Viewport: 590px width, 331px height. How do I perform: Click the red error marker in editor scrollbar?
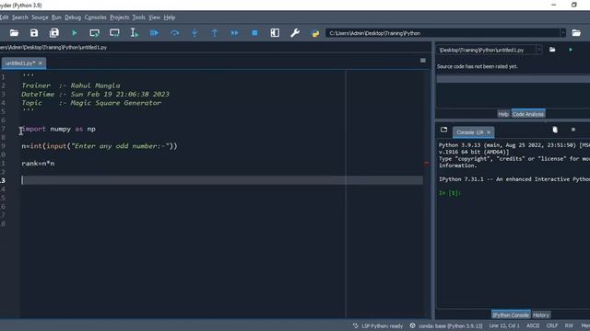click(426, 164)
